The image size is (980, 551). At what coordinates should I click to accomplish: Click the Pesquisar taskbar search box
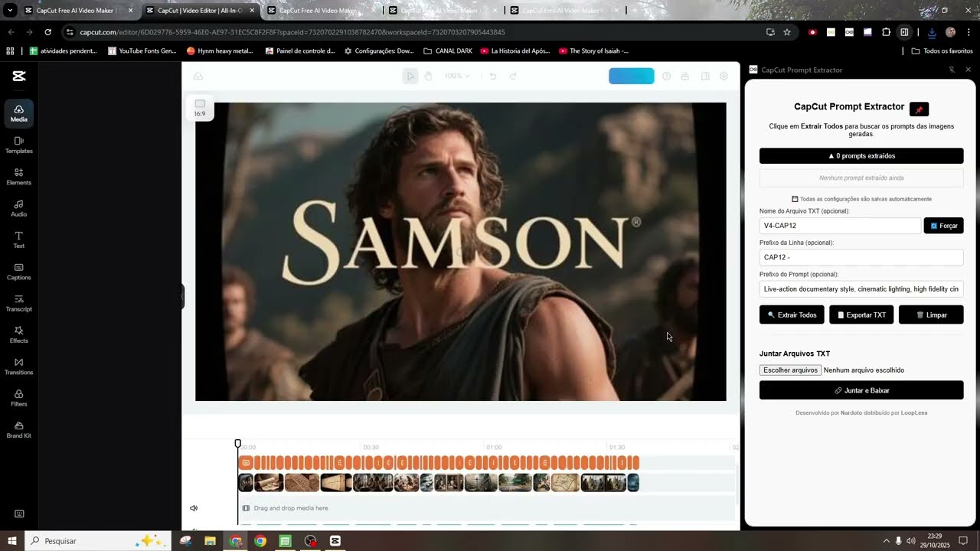point(96,541)
